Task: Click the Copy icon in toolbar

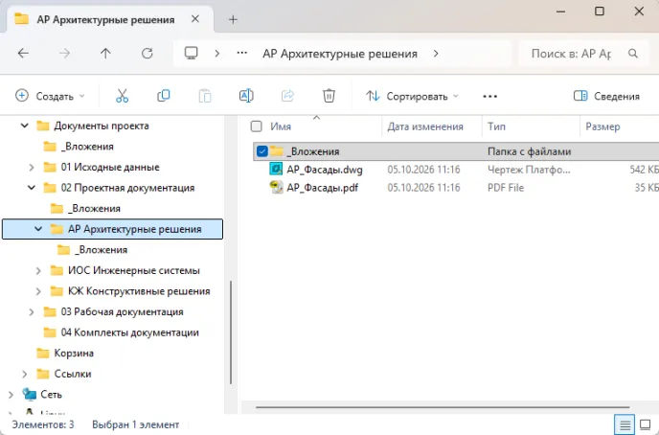Action: pyautogui.click(x=163, y=96)
